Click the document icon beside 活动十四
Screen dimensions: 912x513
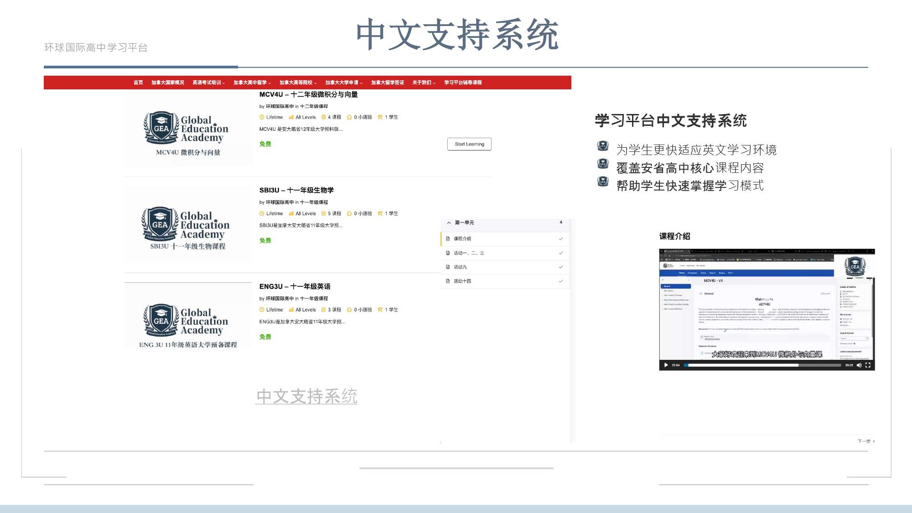[x=448, y=281]
